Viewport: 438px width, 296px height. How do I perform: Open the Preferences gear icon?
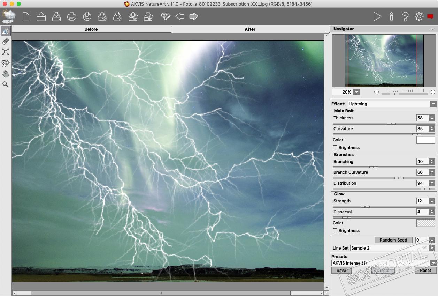pyautogui.click(x=419, y=16)
